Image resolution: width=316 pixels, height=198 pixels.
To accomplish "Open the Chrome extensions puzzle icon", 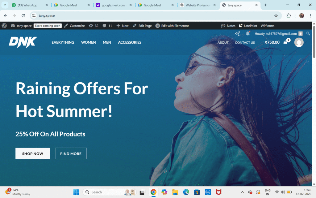I will (289, 15).
